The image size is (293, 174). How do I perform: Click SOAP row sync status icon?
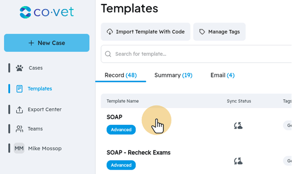pos(238,126)
